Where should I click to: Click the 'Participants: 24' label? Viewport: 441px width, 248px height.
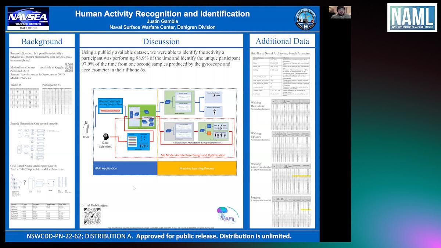coord(51,85)
